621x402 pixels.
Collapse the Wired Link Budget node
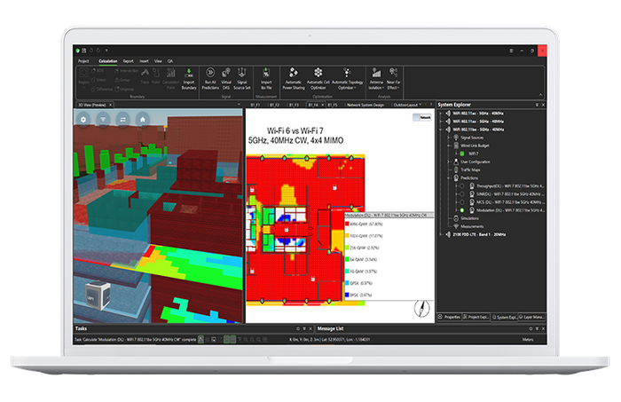(449, 146)
